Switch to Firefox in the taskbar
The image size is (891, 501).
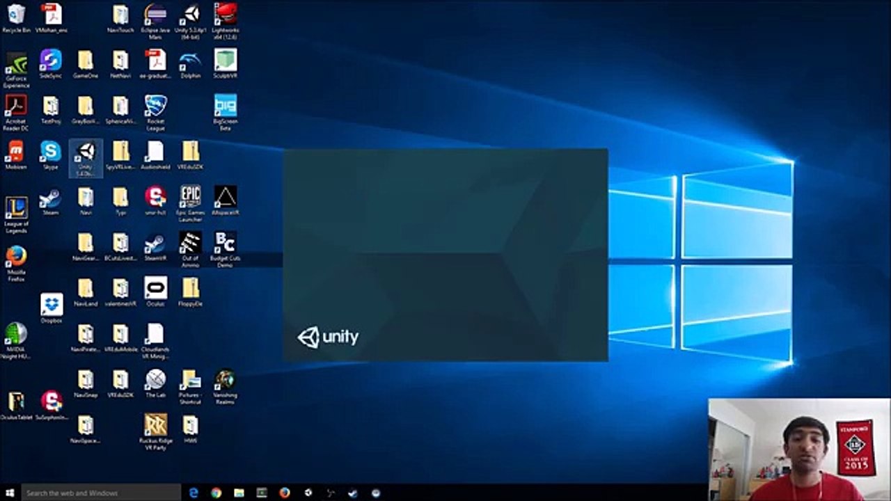pos(285,493)
